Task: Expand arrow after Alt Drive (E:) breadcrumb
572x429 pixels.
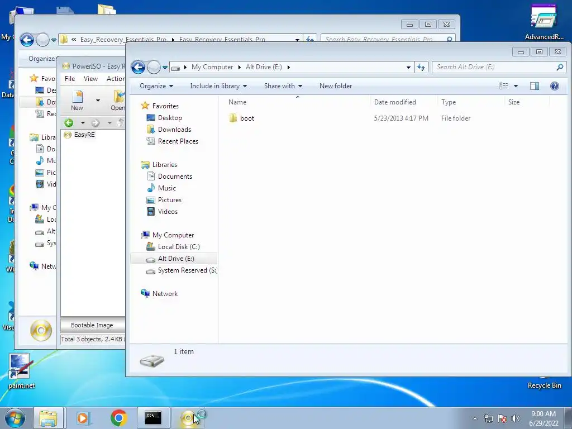Action: point(289,67)
